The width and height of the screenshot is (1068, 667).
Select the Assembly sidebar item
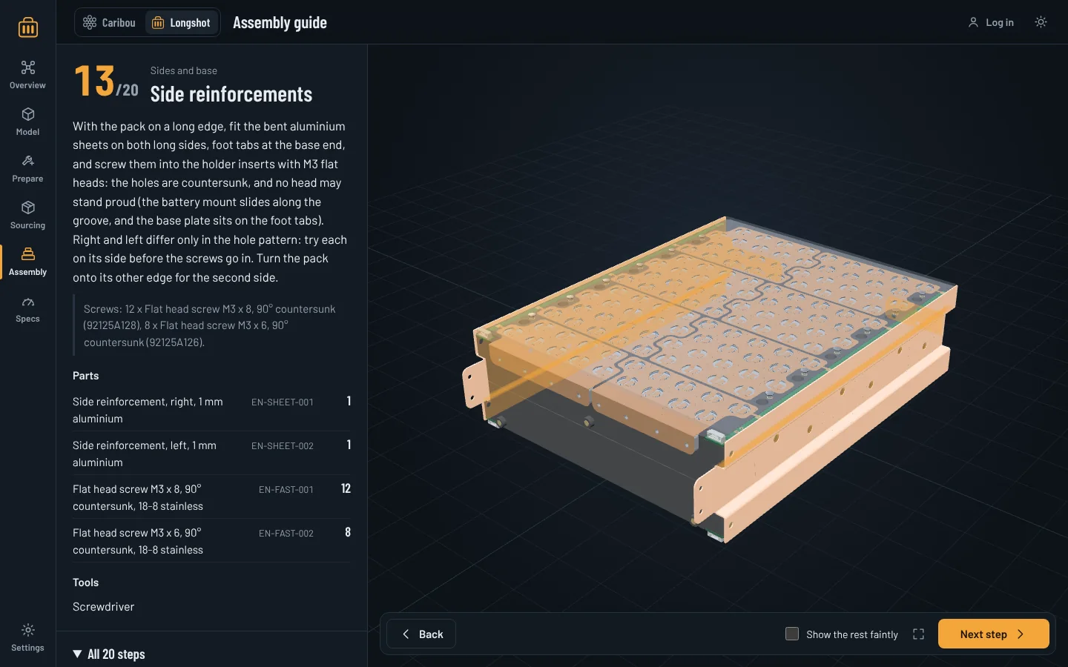pyautogui.click(x=27, y=262)
